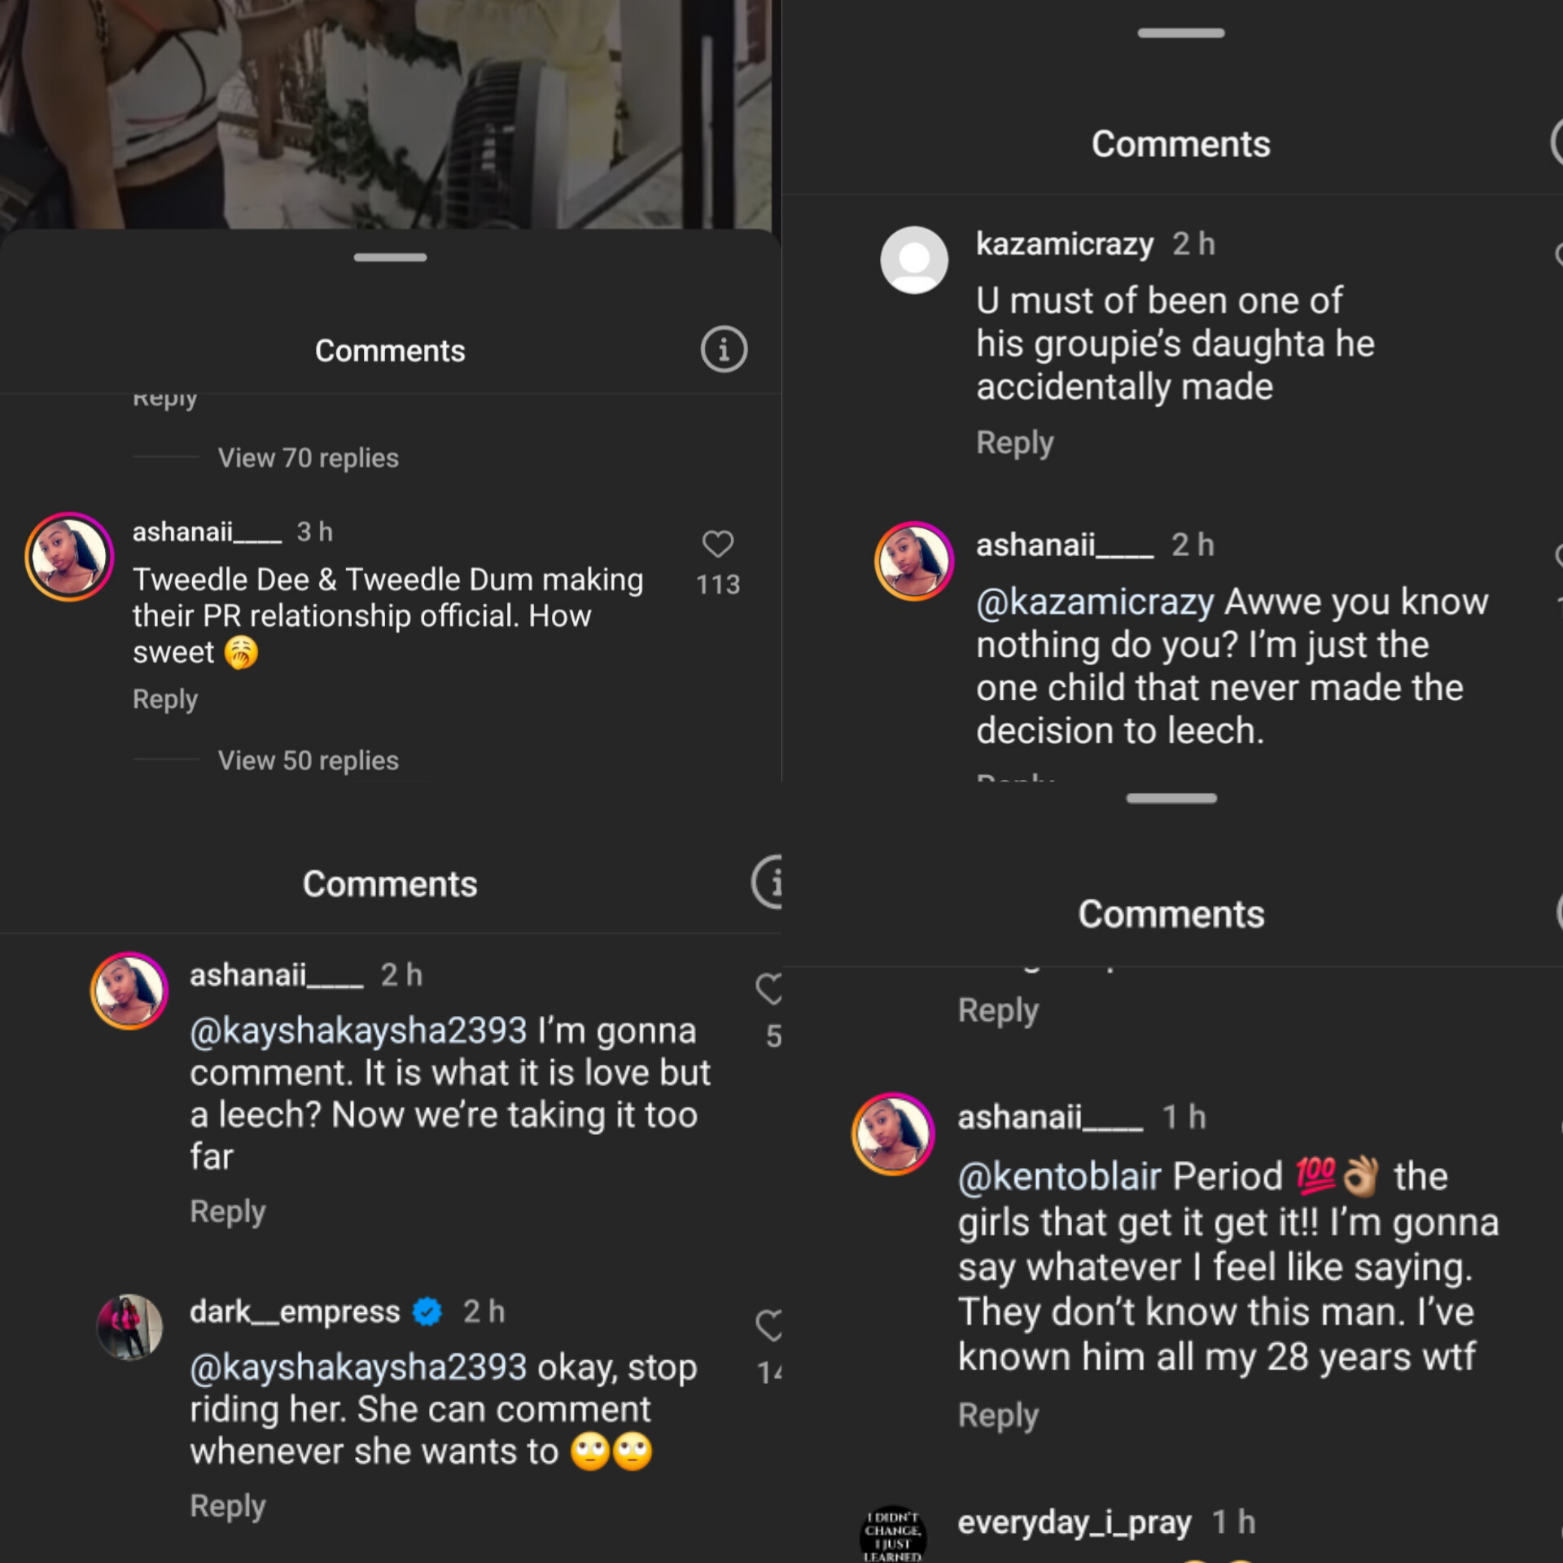Viewport: 1563px width, 1563px height.
Task: Expand View 70 replies
Action: 308,458
